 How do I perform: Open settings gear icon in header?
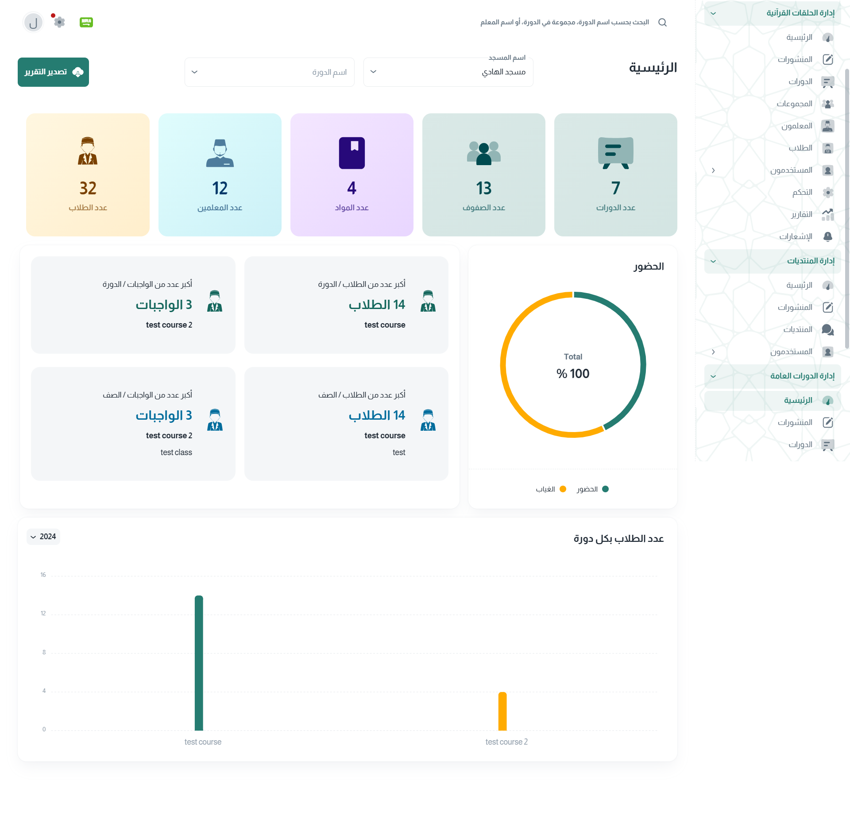point(59,22)
